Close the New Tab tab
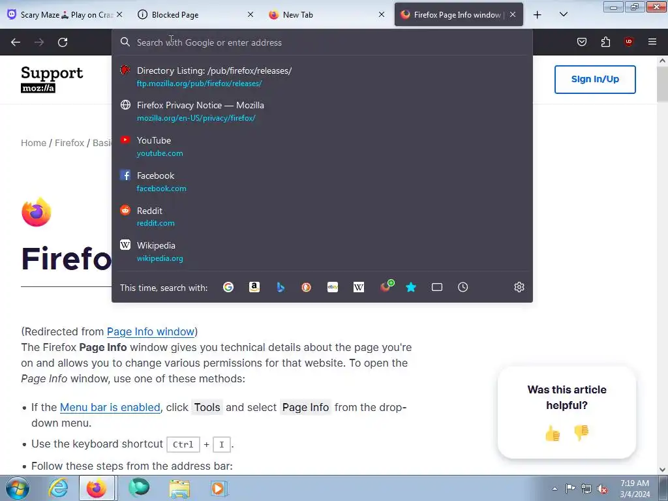The image size is (668, 501). pyautogui.click(x=382, y=15)
